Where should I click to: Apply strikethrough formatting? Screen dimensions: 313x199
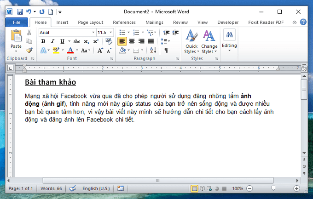(x=77, y=41)
